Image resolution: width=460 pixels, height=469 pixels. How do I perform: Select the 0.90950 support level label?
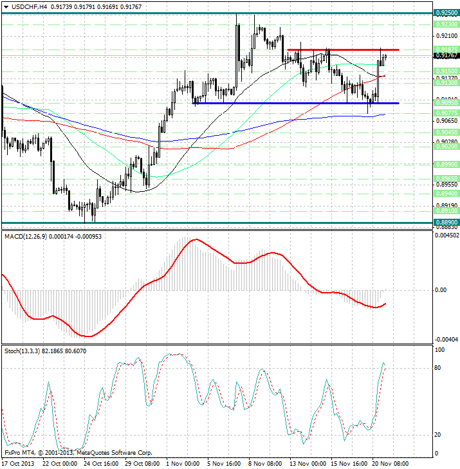(446, 102)
